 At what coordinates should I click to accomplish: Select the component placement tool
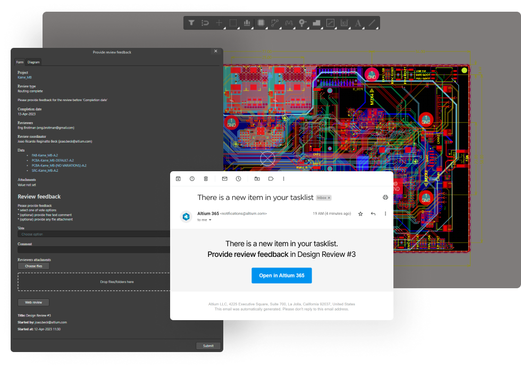click(x=262, y=23)
